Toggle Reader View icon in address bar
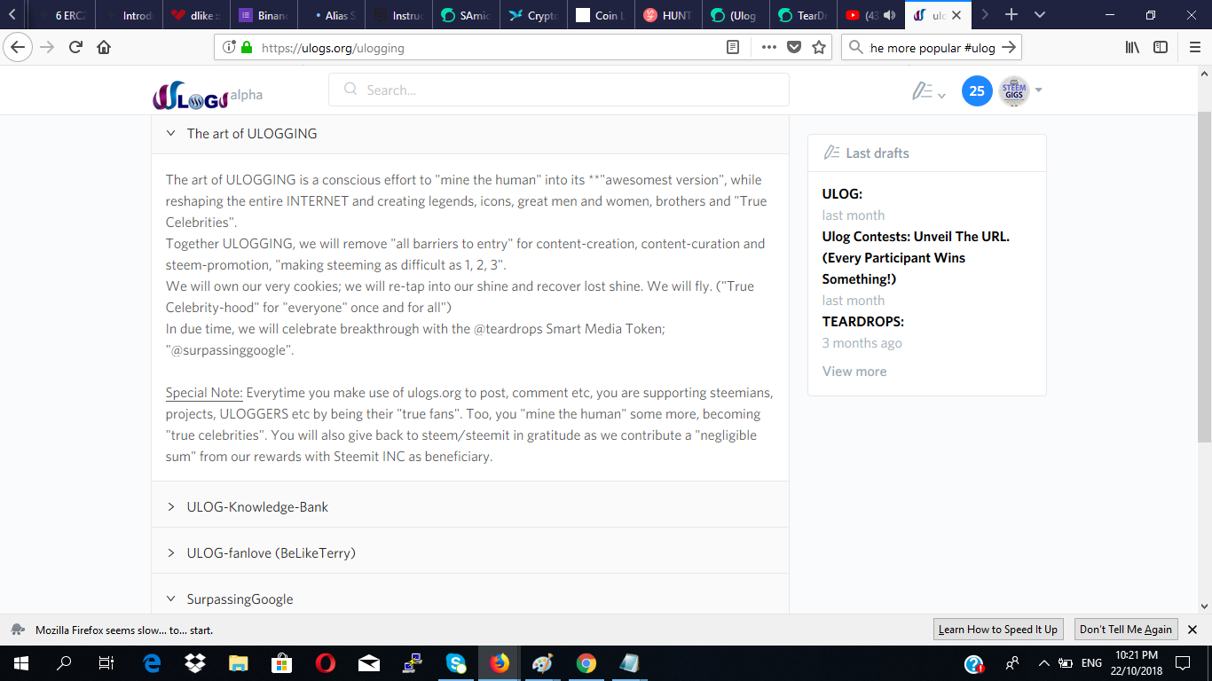 click(733, 48)
